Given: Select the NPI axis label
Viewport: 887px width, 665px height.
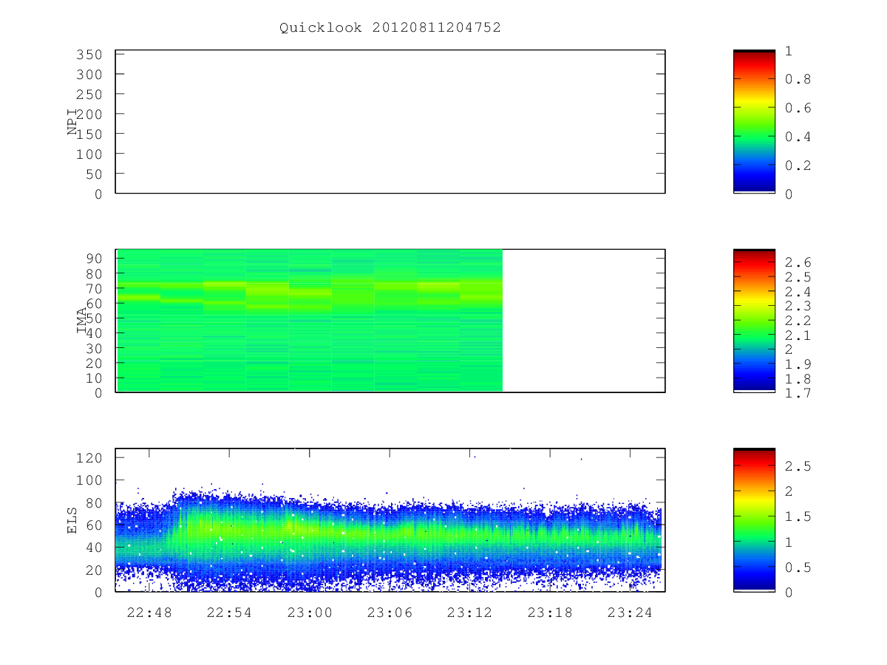Looking at the screenshot, I should 72,122.
